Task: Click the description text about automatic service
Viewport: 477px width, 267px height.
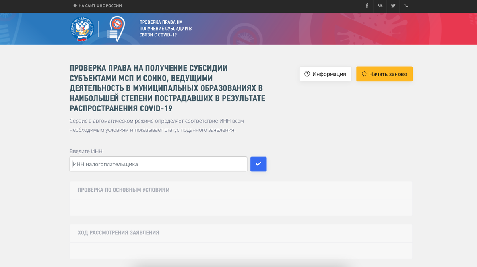Action: tap(157, 125)
